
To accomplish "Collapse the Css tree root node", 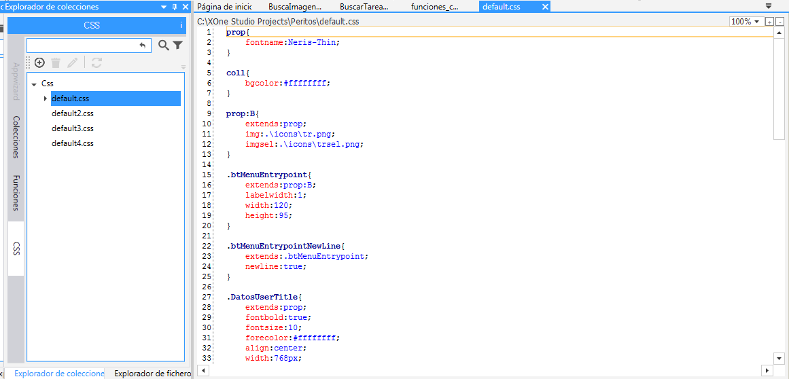I will pyautogui.click(x=34, y=84).
